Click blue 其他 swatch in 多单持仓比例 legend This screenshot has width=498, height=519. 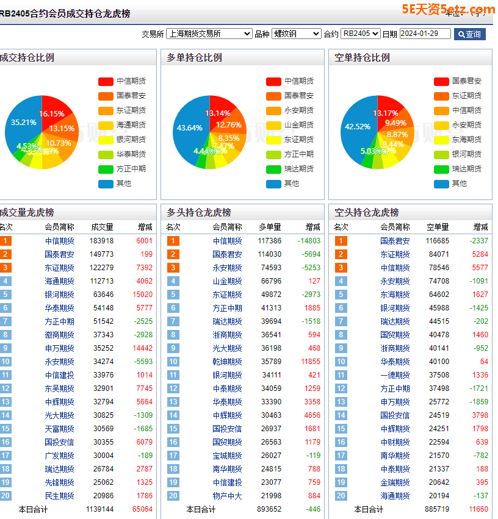(273, 184)
